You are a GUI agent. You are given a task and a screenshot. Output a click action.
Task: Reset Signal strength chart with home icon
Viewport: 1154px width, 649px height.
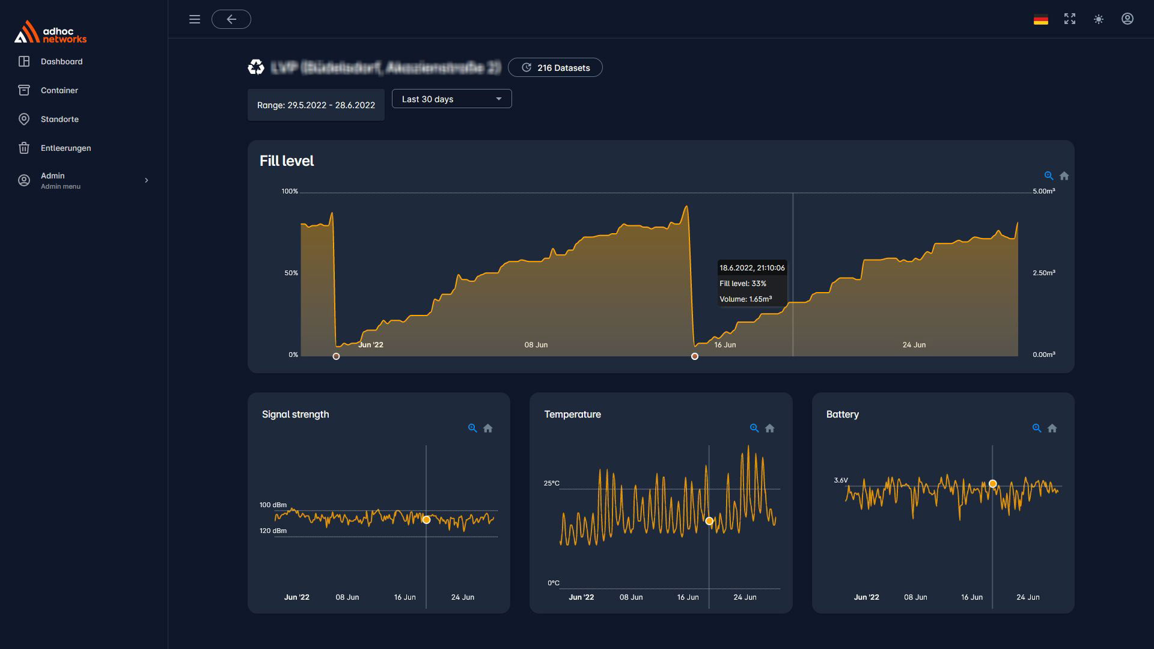pos(488,428)
